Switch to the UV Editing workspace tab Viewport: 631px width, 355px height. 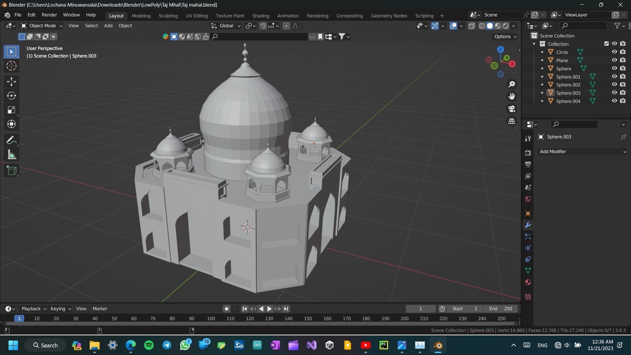coord(197,16)
